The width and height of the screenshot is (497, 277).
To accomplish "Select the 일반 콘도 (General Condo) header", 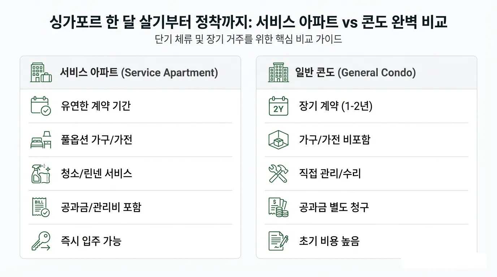I will click(355, 72).
